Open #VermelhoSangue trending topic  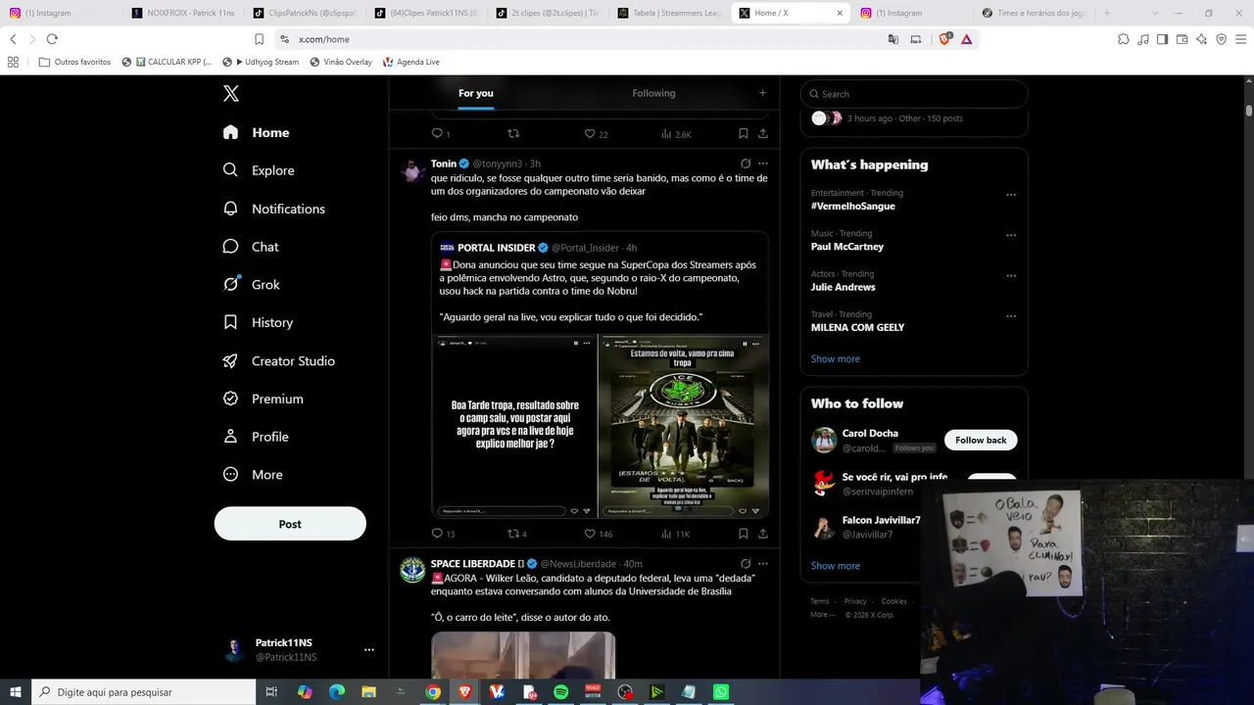852,207
